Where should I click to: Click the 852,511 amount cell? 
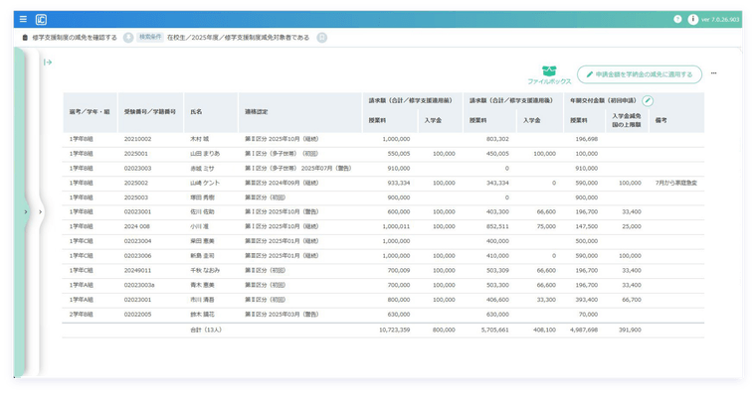(x=497, y=226)
